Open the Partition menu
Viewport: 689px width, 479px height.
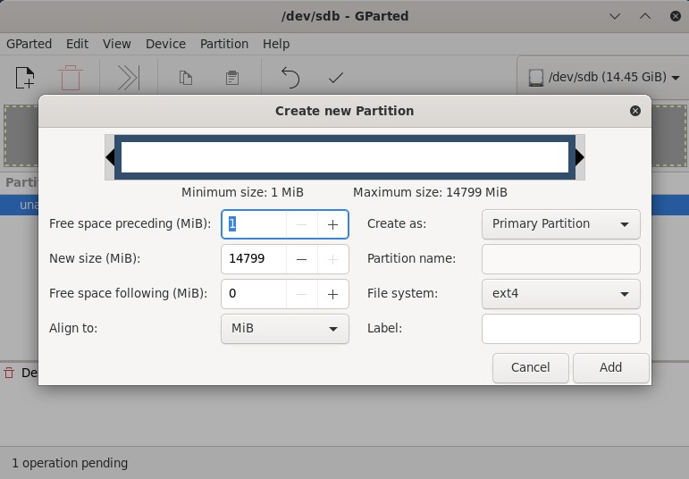224,44
